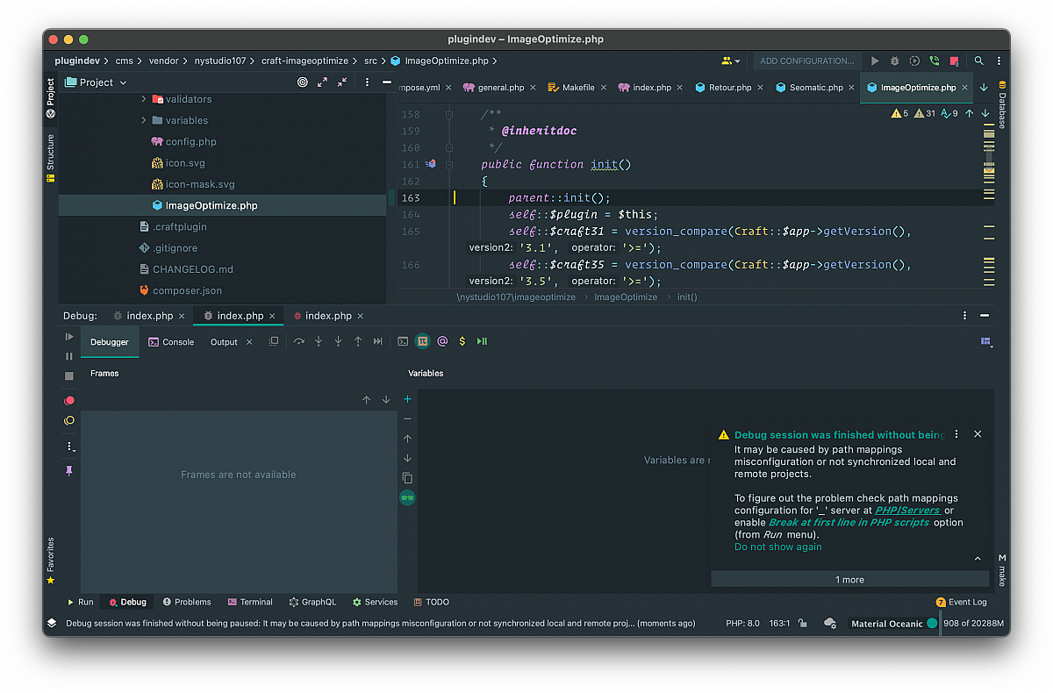Toggle Mute Breakpoints yellow circle icon

[69, 421]
